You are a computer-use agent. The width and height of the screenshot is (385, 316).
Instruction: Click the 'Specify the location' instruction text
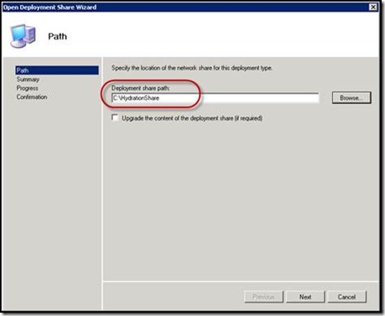(192, 68)
